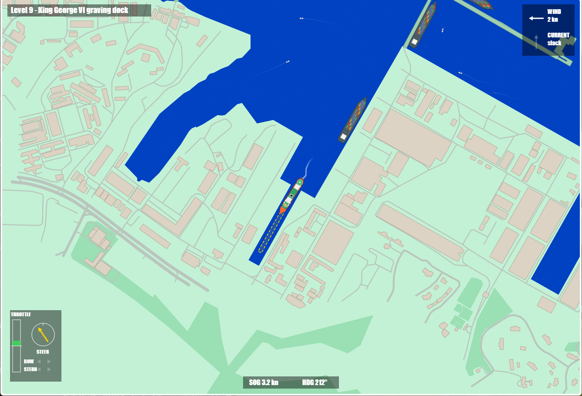This screenshot has height=396, width=582.
Task: Click the SOG 3.2 kn speed readout
Action: tap(264, 382)
